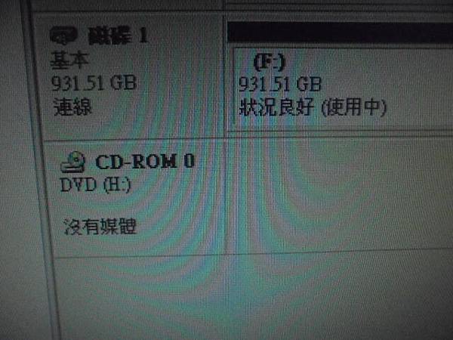Click the 磁碟 1 hard drive icon
This screenshot has height=340, width=453.
click(63, 36)
